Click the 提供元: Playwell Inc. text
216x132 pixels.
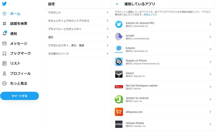click(x=136, y=76)
